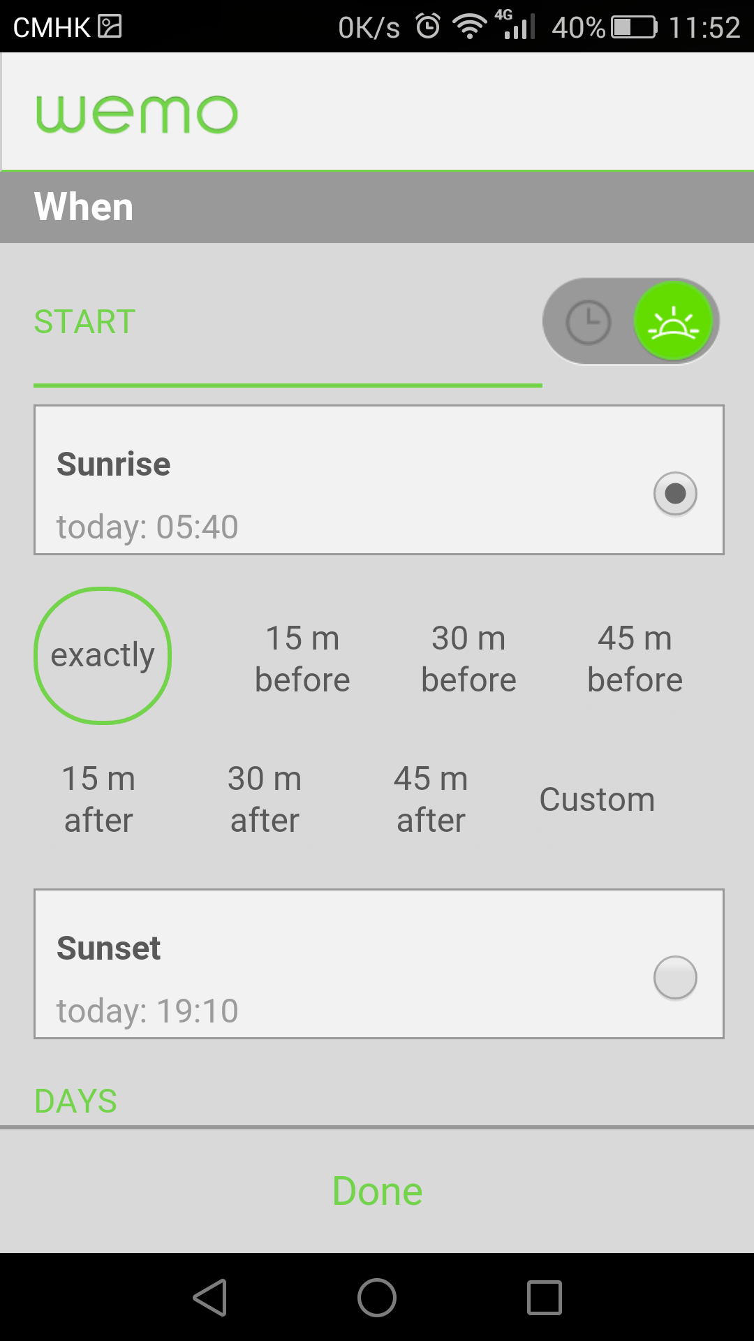This screenshot has width=754, height=1341.
Task: Choose the 'exactly' offset option
Action: (x=103, y=655)
